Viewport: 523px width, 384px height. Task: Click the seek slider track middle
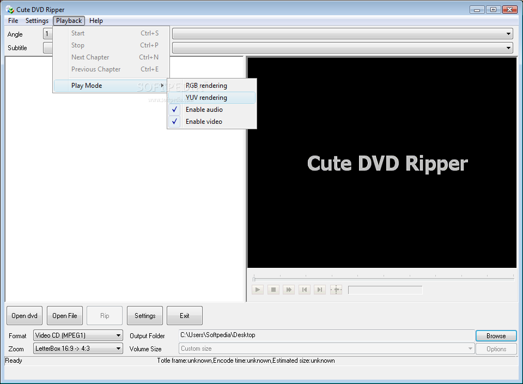pyautogui.click(x=384, y=279)
